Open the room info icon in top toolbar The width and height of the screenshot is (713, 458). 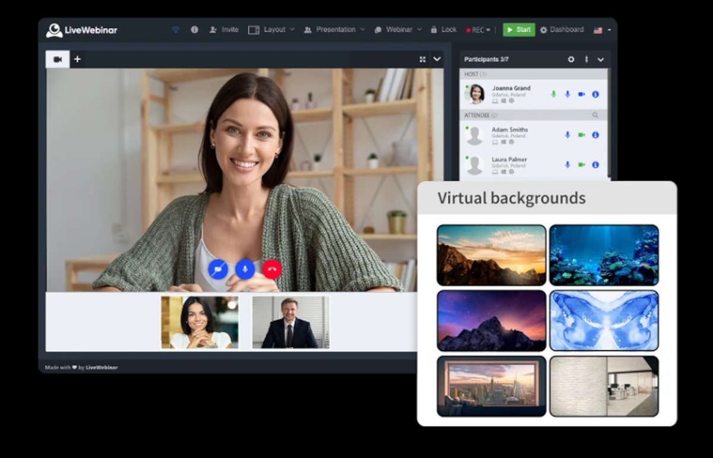pos(194,30)
